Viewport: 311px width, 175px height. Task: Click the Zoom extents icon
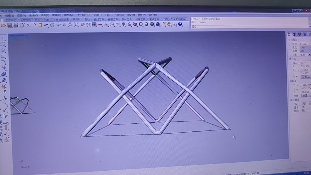pos(77,25)
